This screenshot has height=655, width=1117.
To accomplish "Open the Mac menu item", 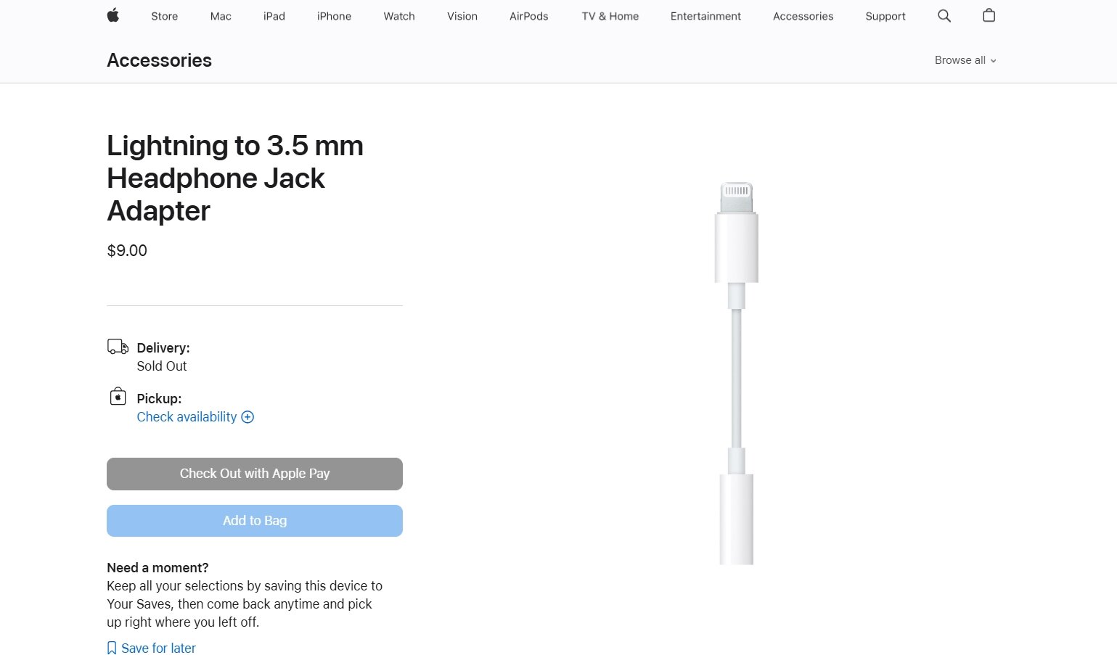I will coord(221,16).
